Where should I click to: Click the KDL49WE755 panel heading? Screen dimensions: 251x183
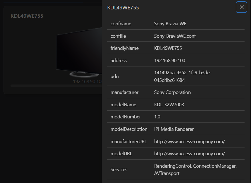pyautogui.click(x=123, y=8)
